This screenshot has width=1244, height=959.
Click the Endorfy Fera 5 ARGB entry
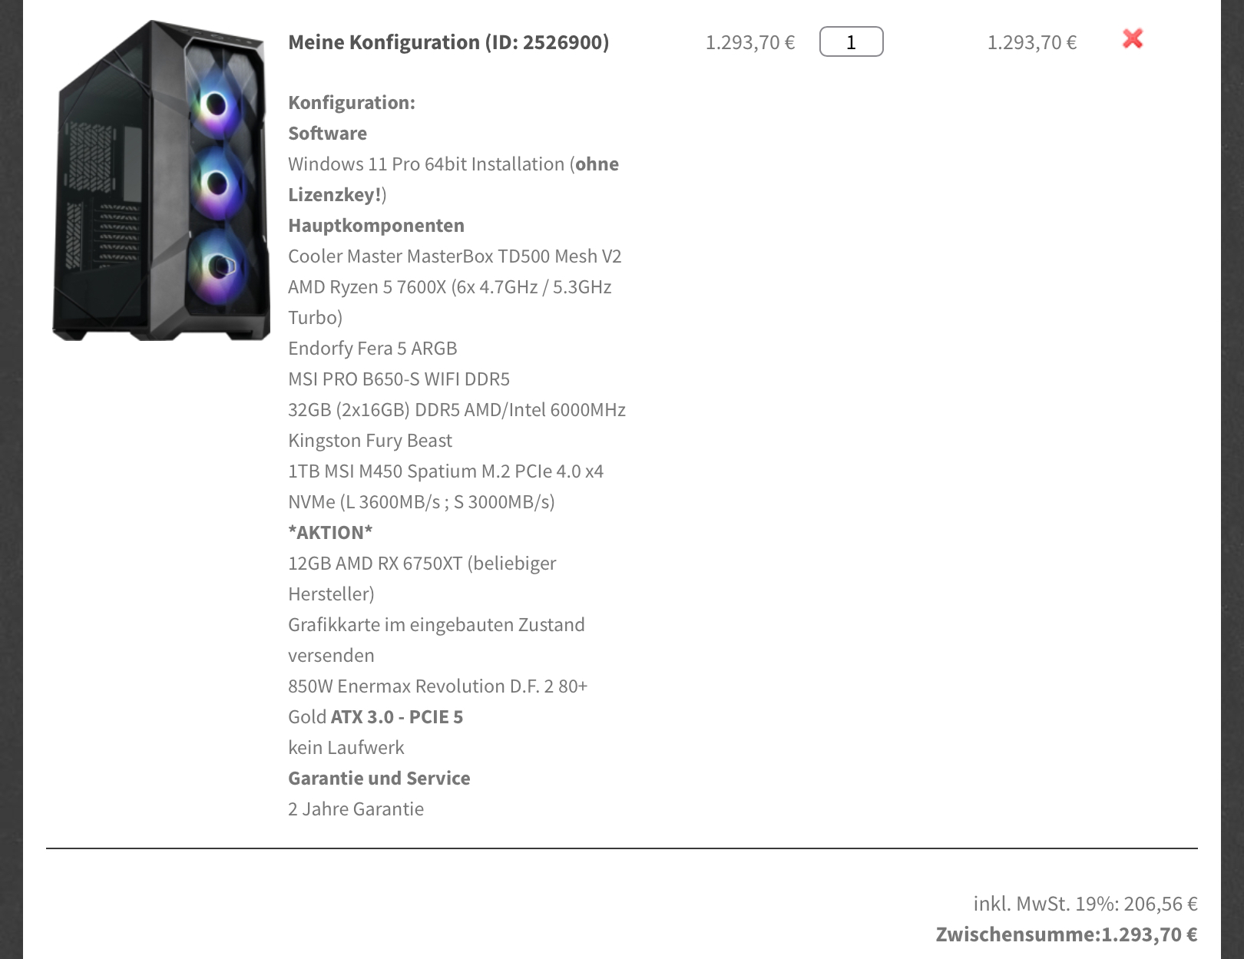pyautogui.click(x=372, y=349)
